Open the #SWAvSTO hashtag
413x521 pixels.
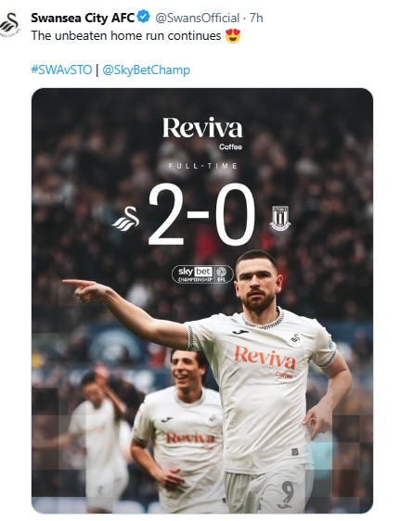click(61, 70)
